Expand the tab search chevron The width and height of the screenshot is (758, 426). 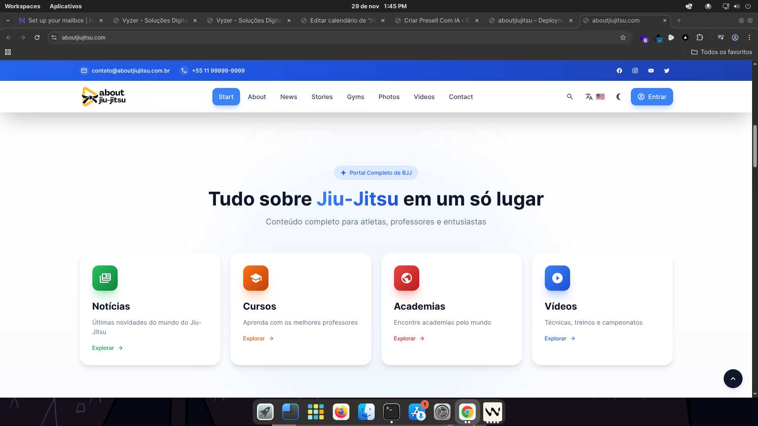(8, 21)
